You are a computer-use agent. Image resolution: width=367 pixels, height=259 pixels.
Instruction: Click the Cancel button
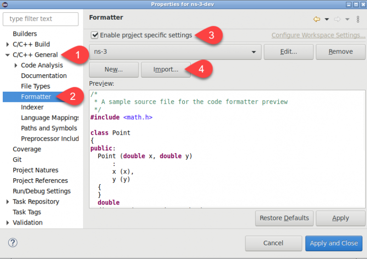[x=273, y=243]
